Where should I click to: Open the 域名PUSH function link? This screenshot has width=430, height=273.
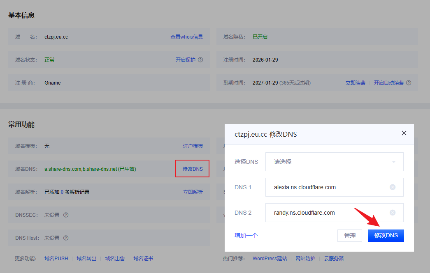56,259
